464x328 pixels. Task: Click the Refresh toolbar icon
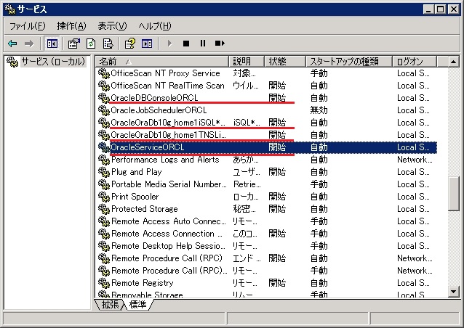(x=91, y=44)
